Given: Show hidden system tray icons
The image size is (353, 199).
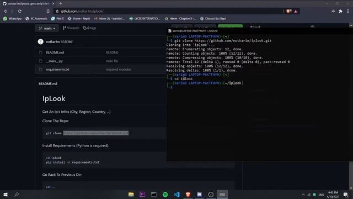Looking at the screenshot, I should click(x=303, y=195).
